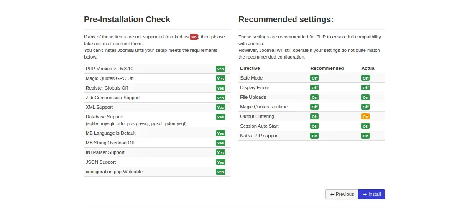This screenshot has width=475, height=213.
Task: Click Yes badge for Database Support
Action: 220,117
